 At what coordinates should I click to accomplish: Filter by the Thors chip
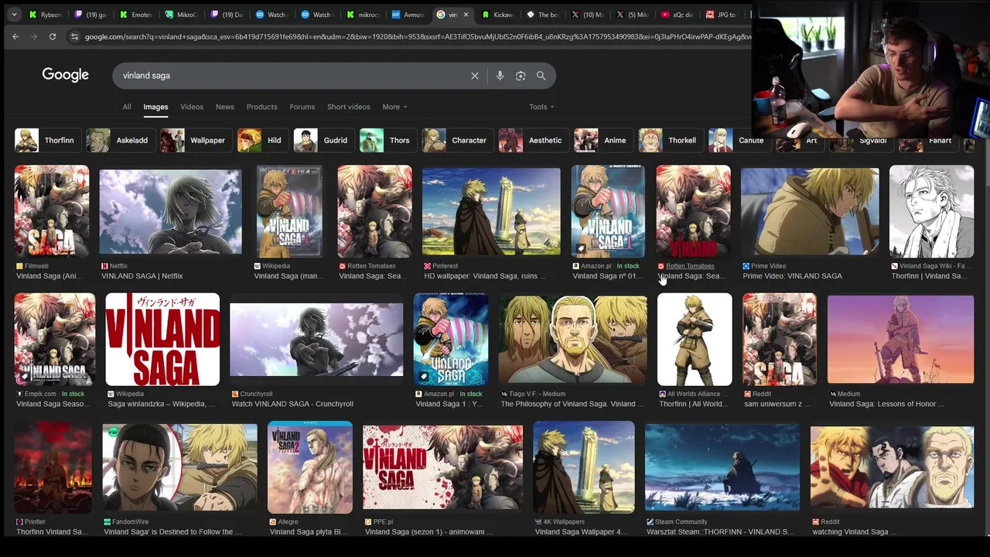coord(386,140)
